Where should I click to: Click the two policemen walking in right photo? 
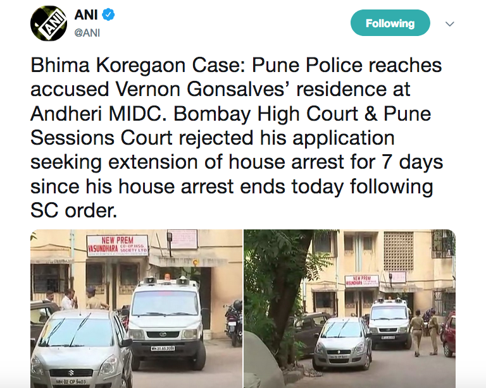[425, 332]
